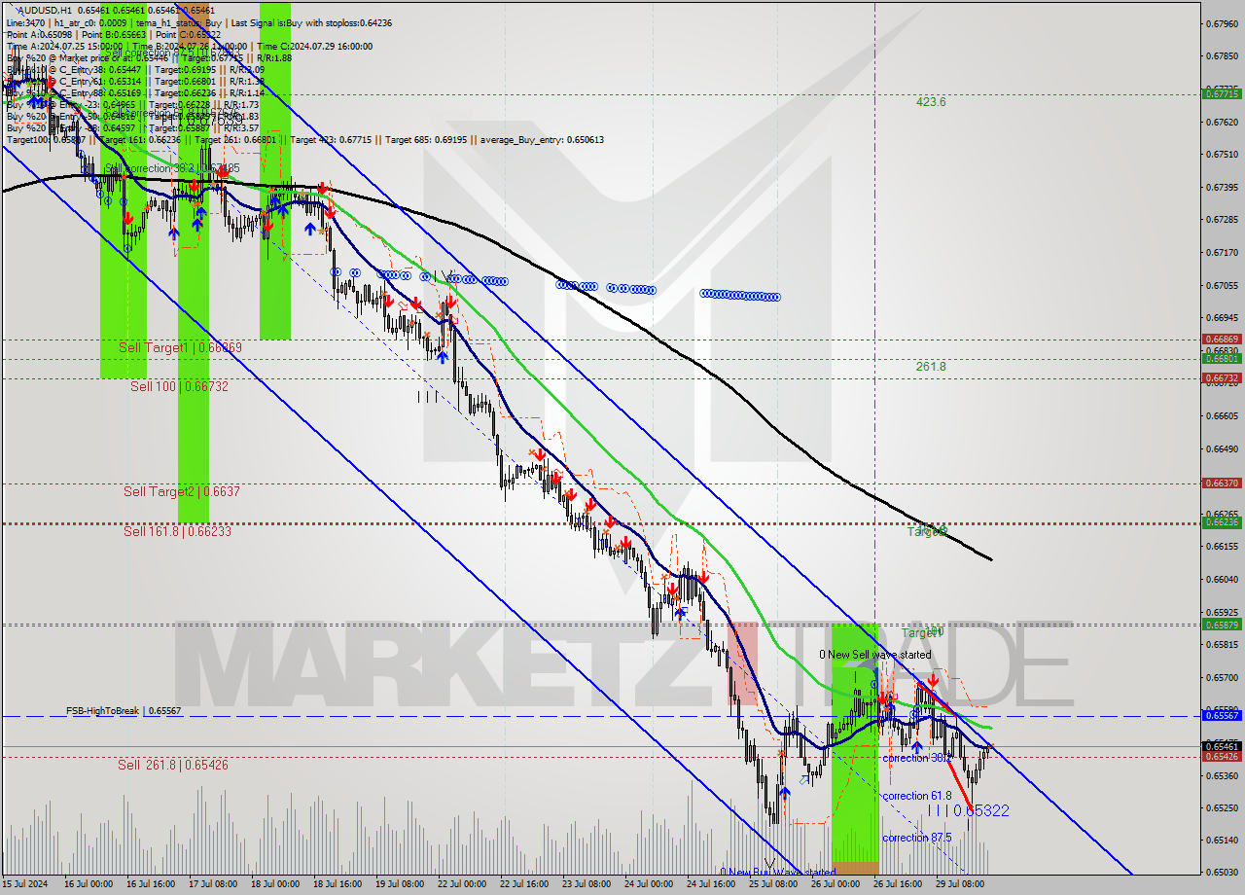
Task: Click the '0 New Sell wave started' annotation
Action: (x=874, y=655)
